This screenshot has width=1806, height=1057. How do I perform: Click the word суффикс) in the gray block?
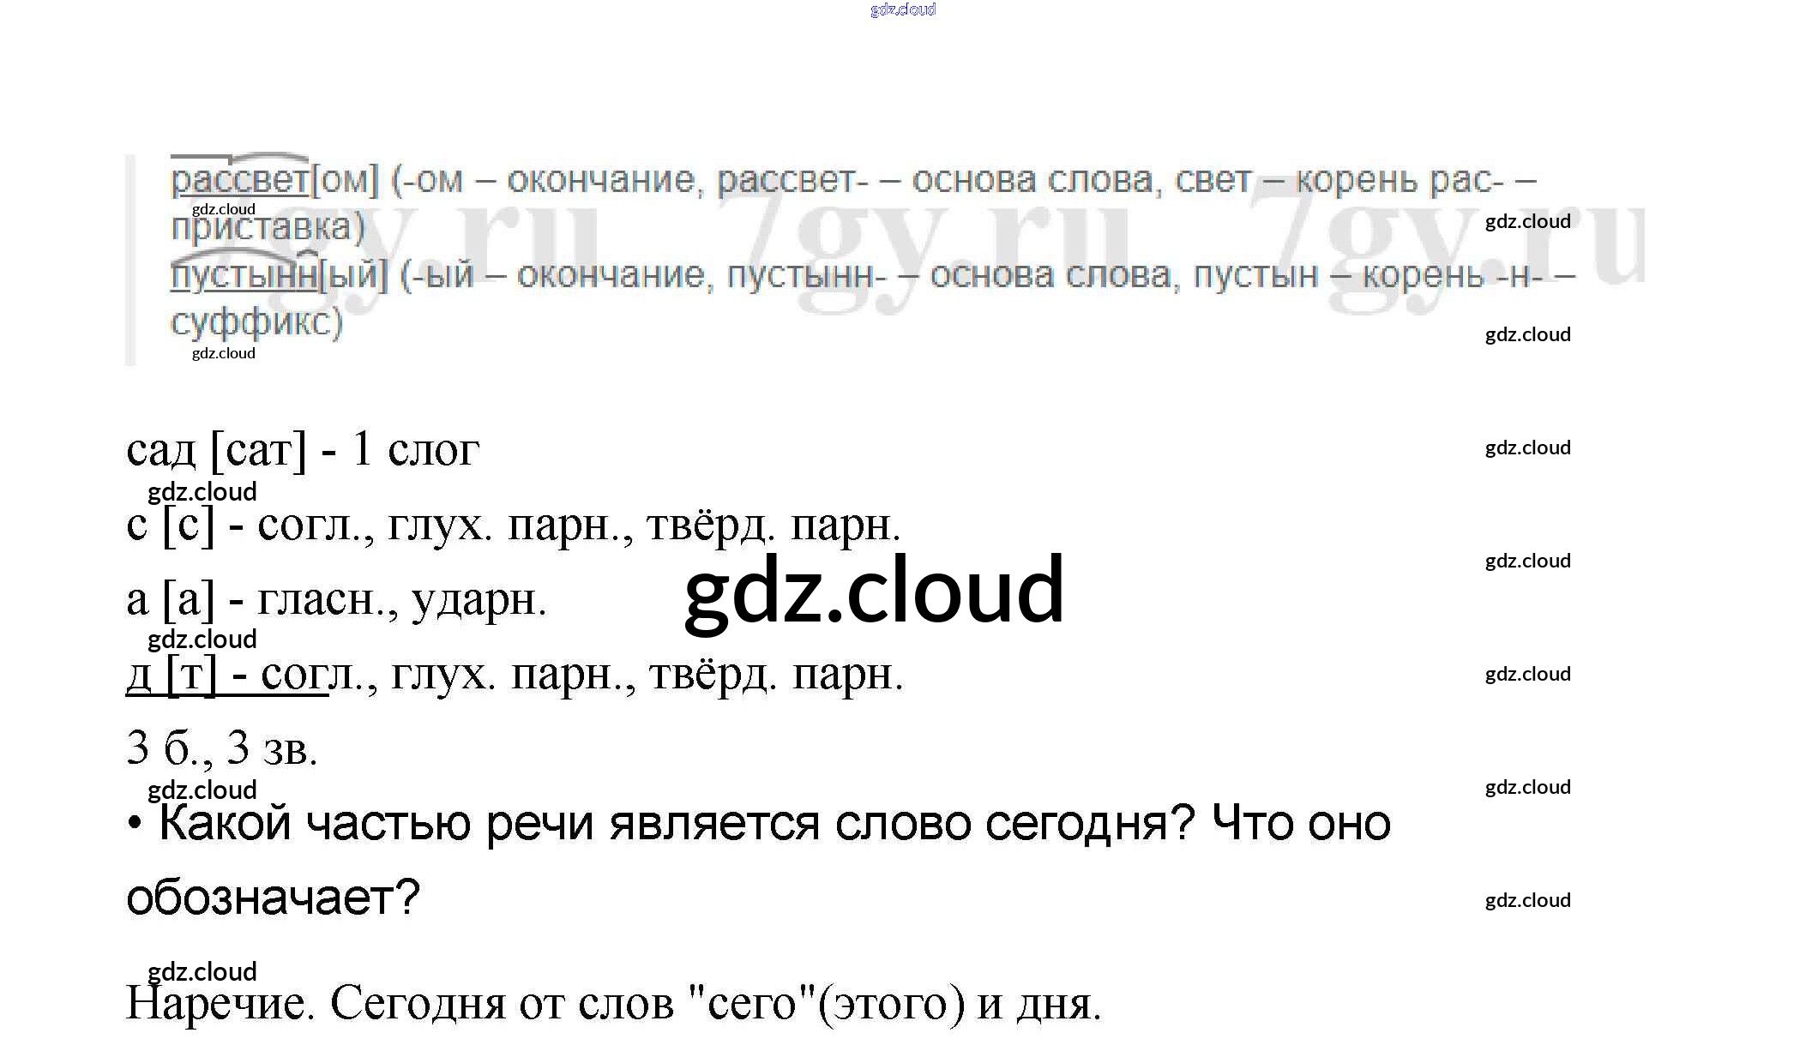256,322
